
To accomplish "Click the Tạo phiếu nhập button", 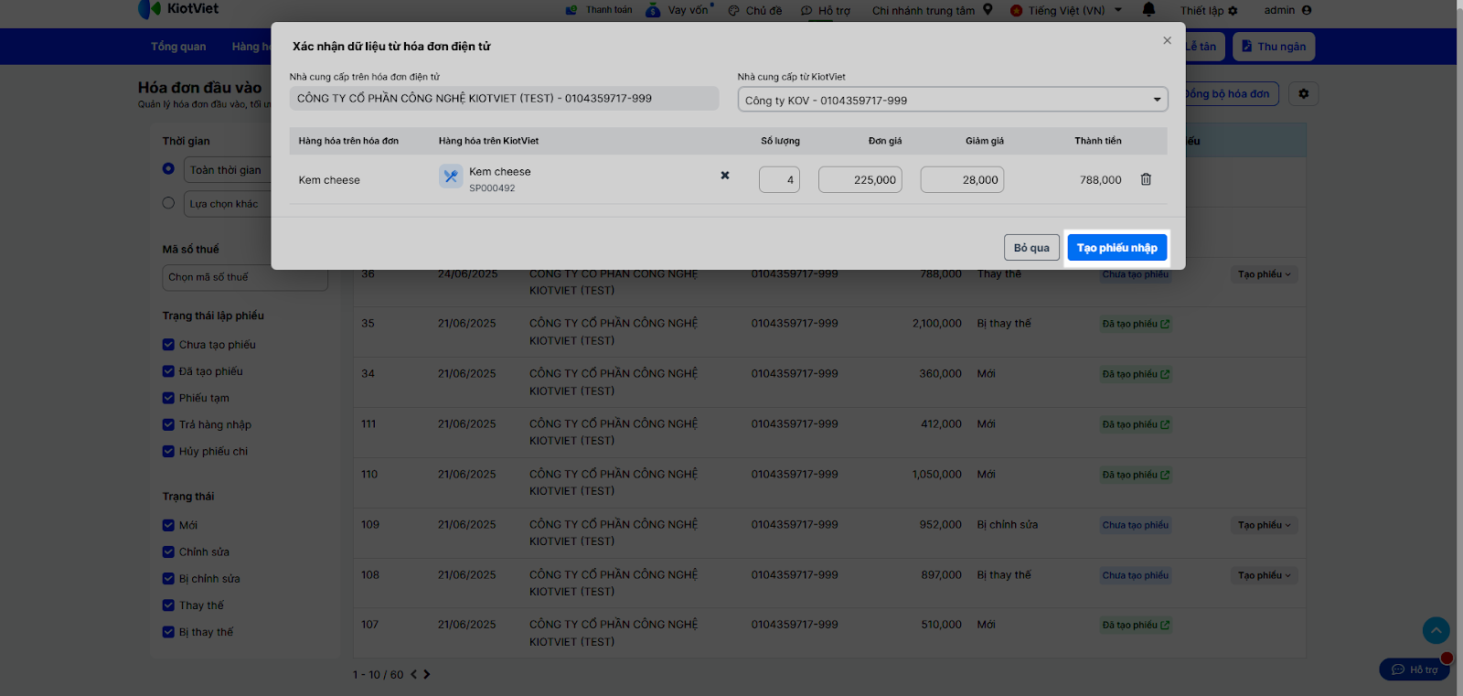I will (1117, 248).
